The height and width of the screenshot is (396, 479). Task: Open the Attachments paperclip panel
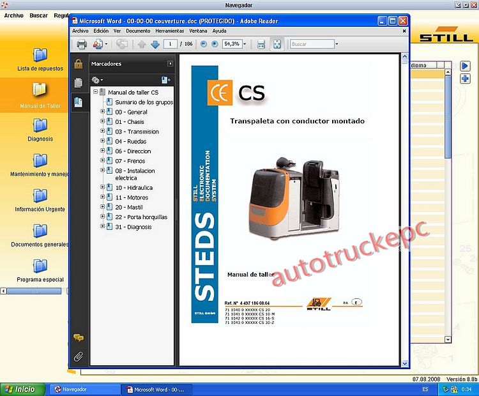[79, 356]
